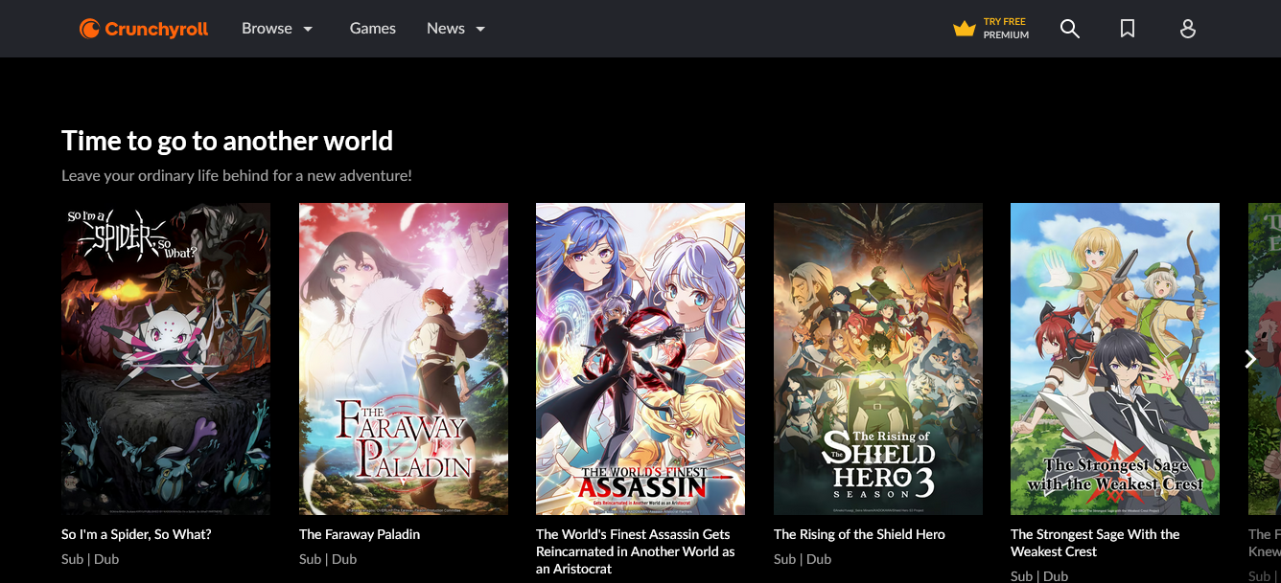Open The World's Finest Assassin poster
Image resolution: width=1281 pixels, height=583 pixels.
[640, 359]
